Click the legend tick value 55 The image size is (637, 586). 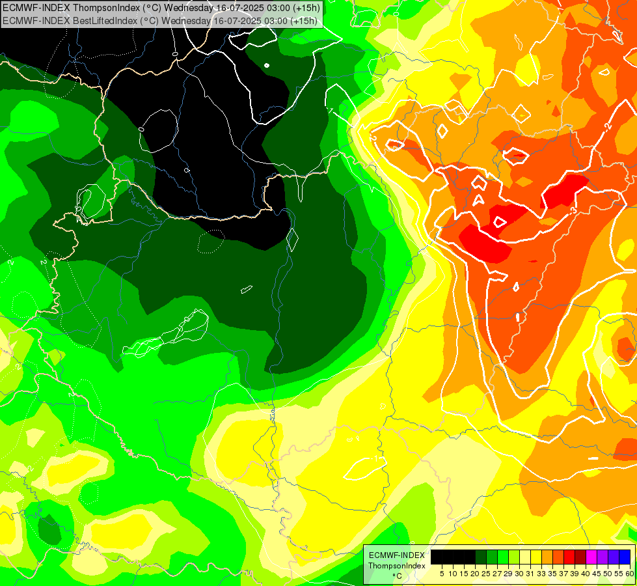tap(619, 574)
